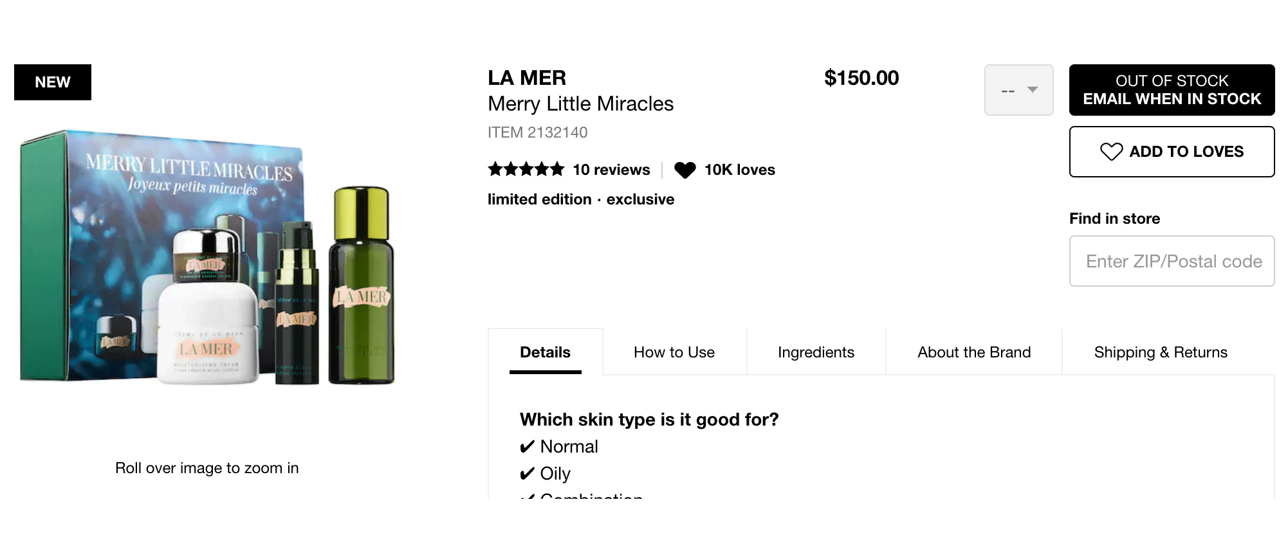The width and height of the screenshot is (1288, 549).
Task: Click the NEW badge on product image
Action: [x=53, y=82]
